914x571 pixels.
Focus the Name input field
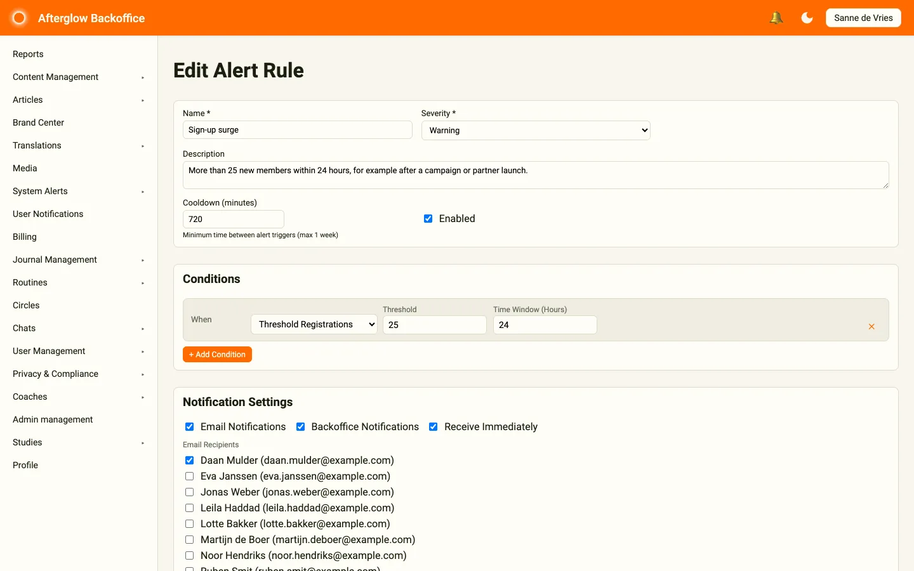pyautogui.click(x=298, y=130)
